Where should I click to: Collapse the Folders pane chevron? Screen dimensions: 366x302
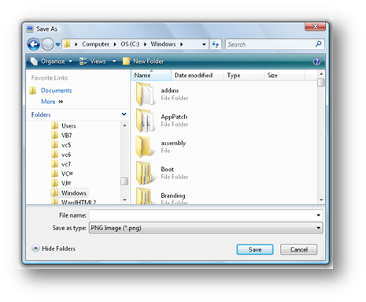click(124, 114)
